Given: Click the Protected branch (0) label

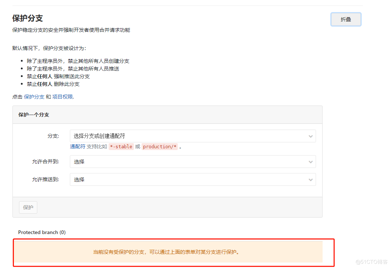Looking at the screenshot, I should (42, 232).
